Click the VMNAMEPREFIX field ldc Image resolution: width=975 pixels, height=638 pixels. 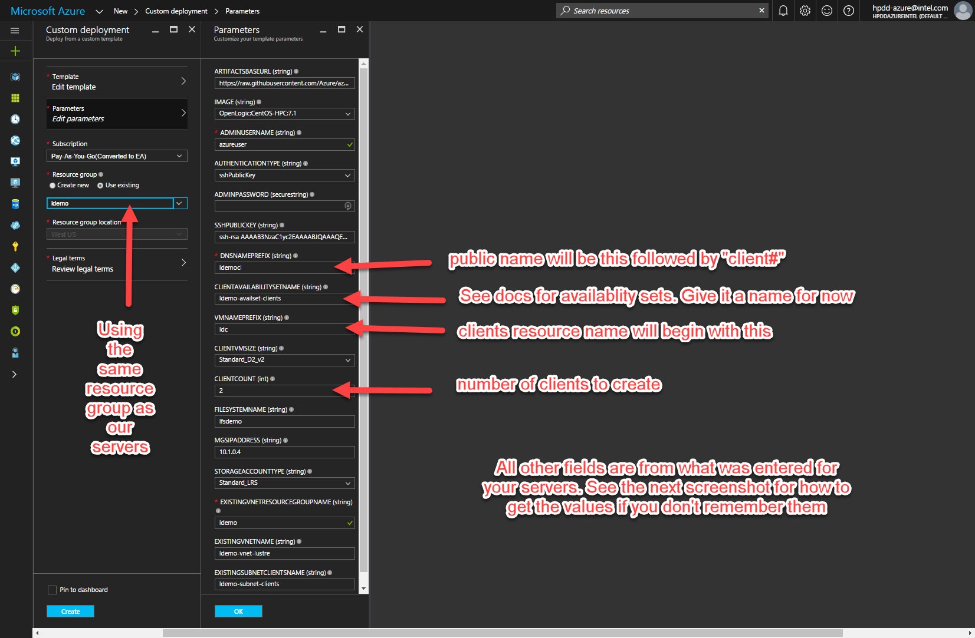click(x=284, y=329)
